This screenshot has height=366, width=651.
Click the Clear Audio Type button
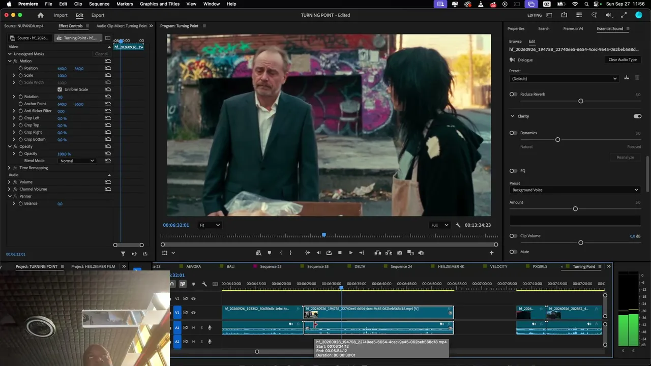click(623, 60)
